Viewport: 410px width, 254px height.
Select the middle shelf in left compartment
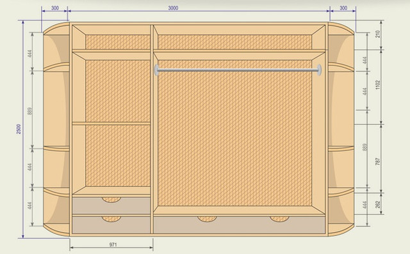(x=111, y=123)
